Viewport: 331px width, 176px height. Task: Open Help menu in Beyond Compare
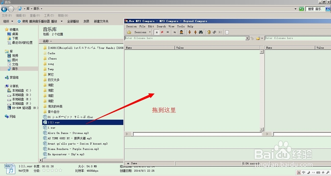[x=190, y=26]
